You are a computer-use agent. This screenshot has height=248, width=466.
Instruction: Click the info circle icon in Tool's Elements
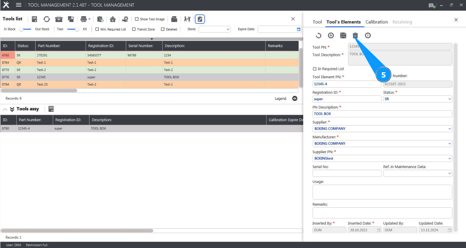(x=368, y=36)
